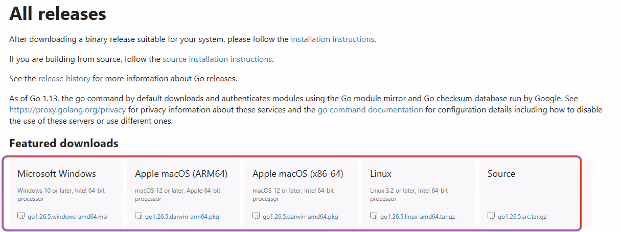Visit https://proxy.golang.org/privacy link
This screenshot has height=232, width=621.
point(67,110)
